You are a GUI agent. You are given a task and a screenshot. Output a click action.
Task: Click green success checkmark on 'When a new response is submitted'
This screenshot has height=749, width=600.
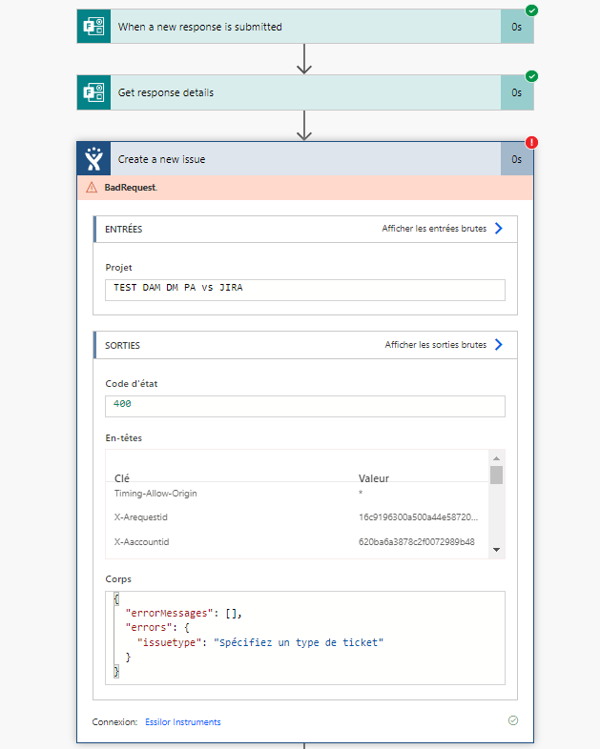tap(531, 10)
